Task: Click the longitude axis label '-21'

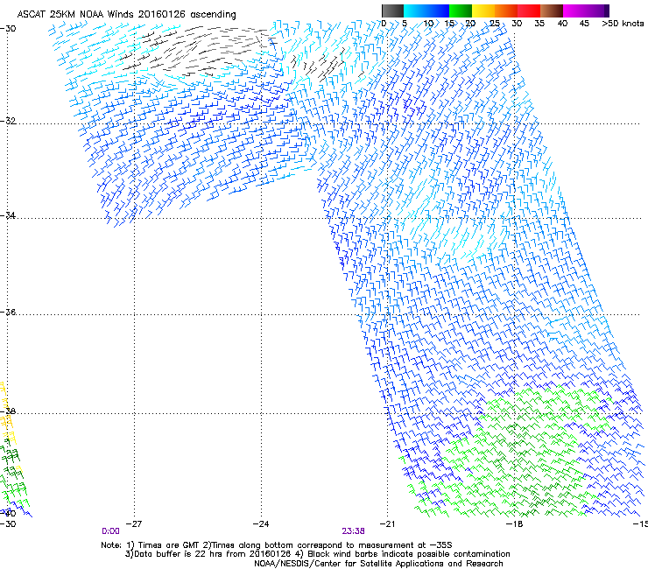Action: pyautogui.click(x=387, y=524)
